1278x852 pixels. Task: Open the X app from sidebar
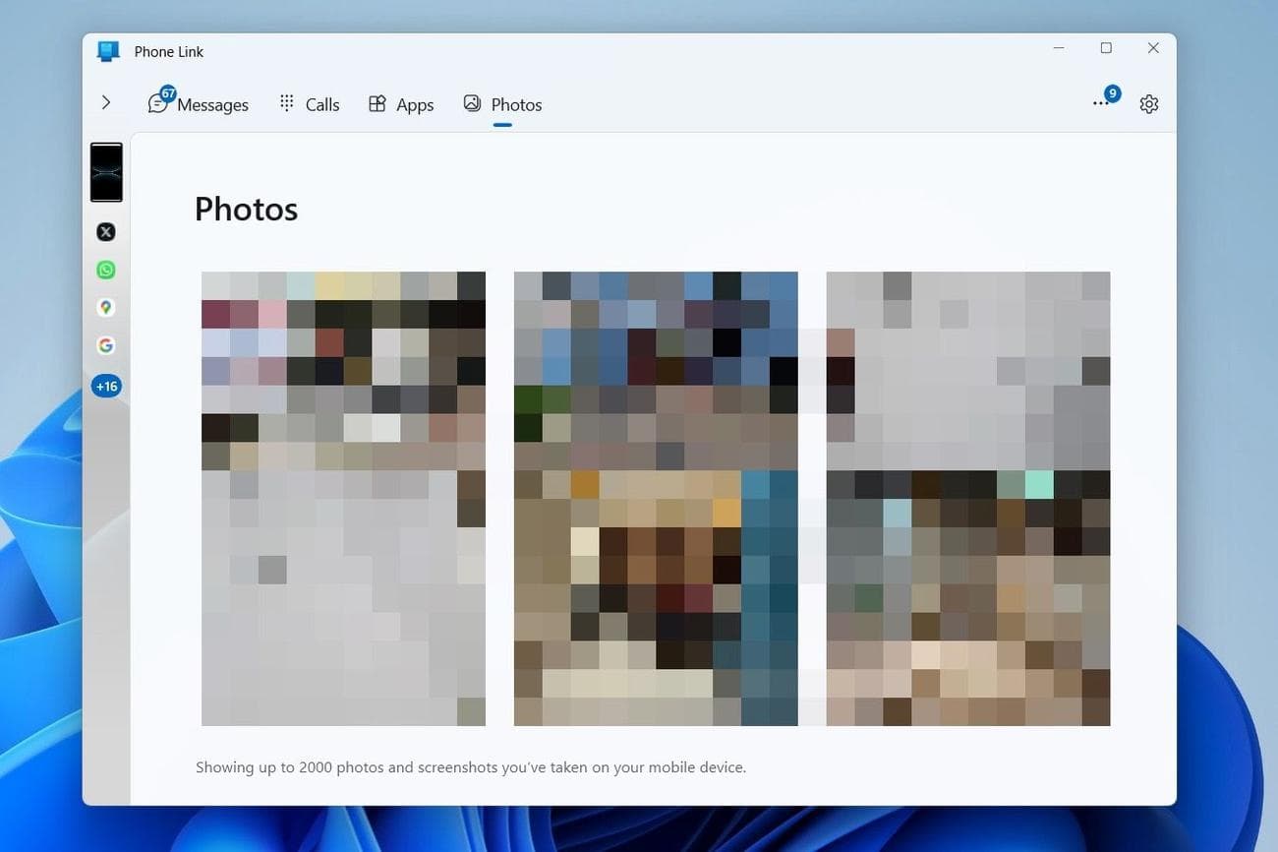pos(106,232)
